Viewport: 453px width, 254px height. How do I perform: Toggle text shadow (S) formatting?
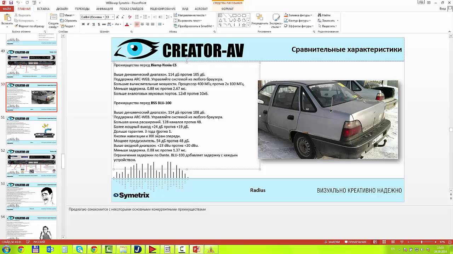[98, 24]
